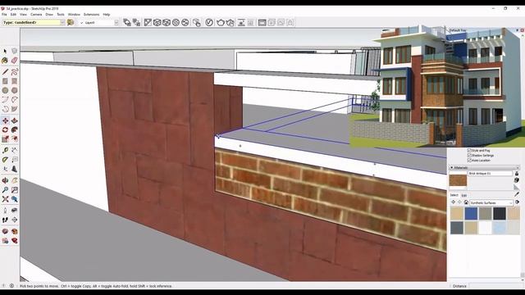Activate the Scale tool
The height and width of the screenshot is (295, 525).
click(5, 139)
